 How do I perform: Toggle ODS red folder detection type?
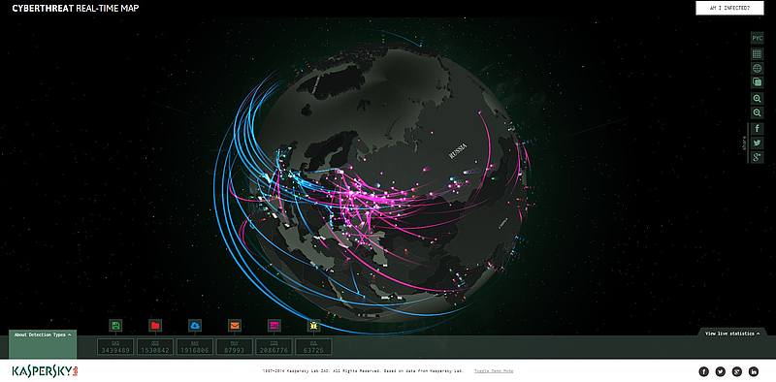click(155, 326)
